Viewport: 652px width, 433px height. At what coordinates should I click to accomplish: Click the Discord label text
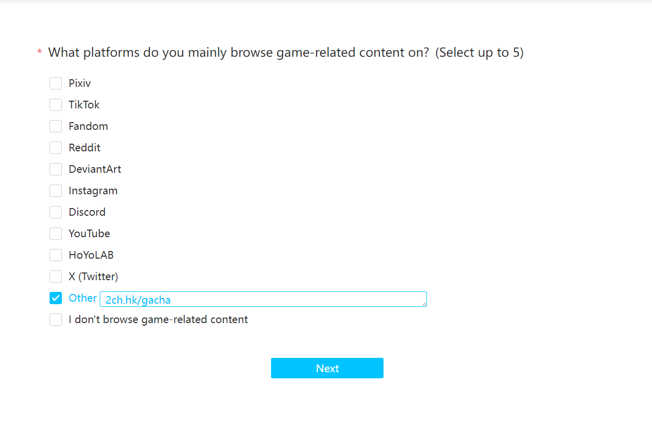[x=87, y=212]
